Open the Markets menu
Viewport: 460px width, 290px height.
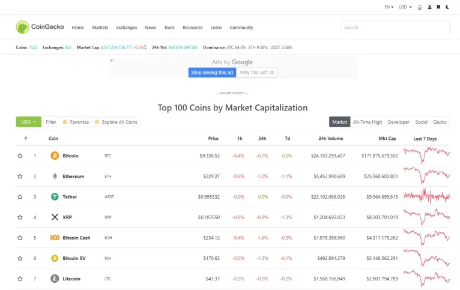tap(100, 27)
